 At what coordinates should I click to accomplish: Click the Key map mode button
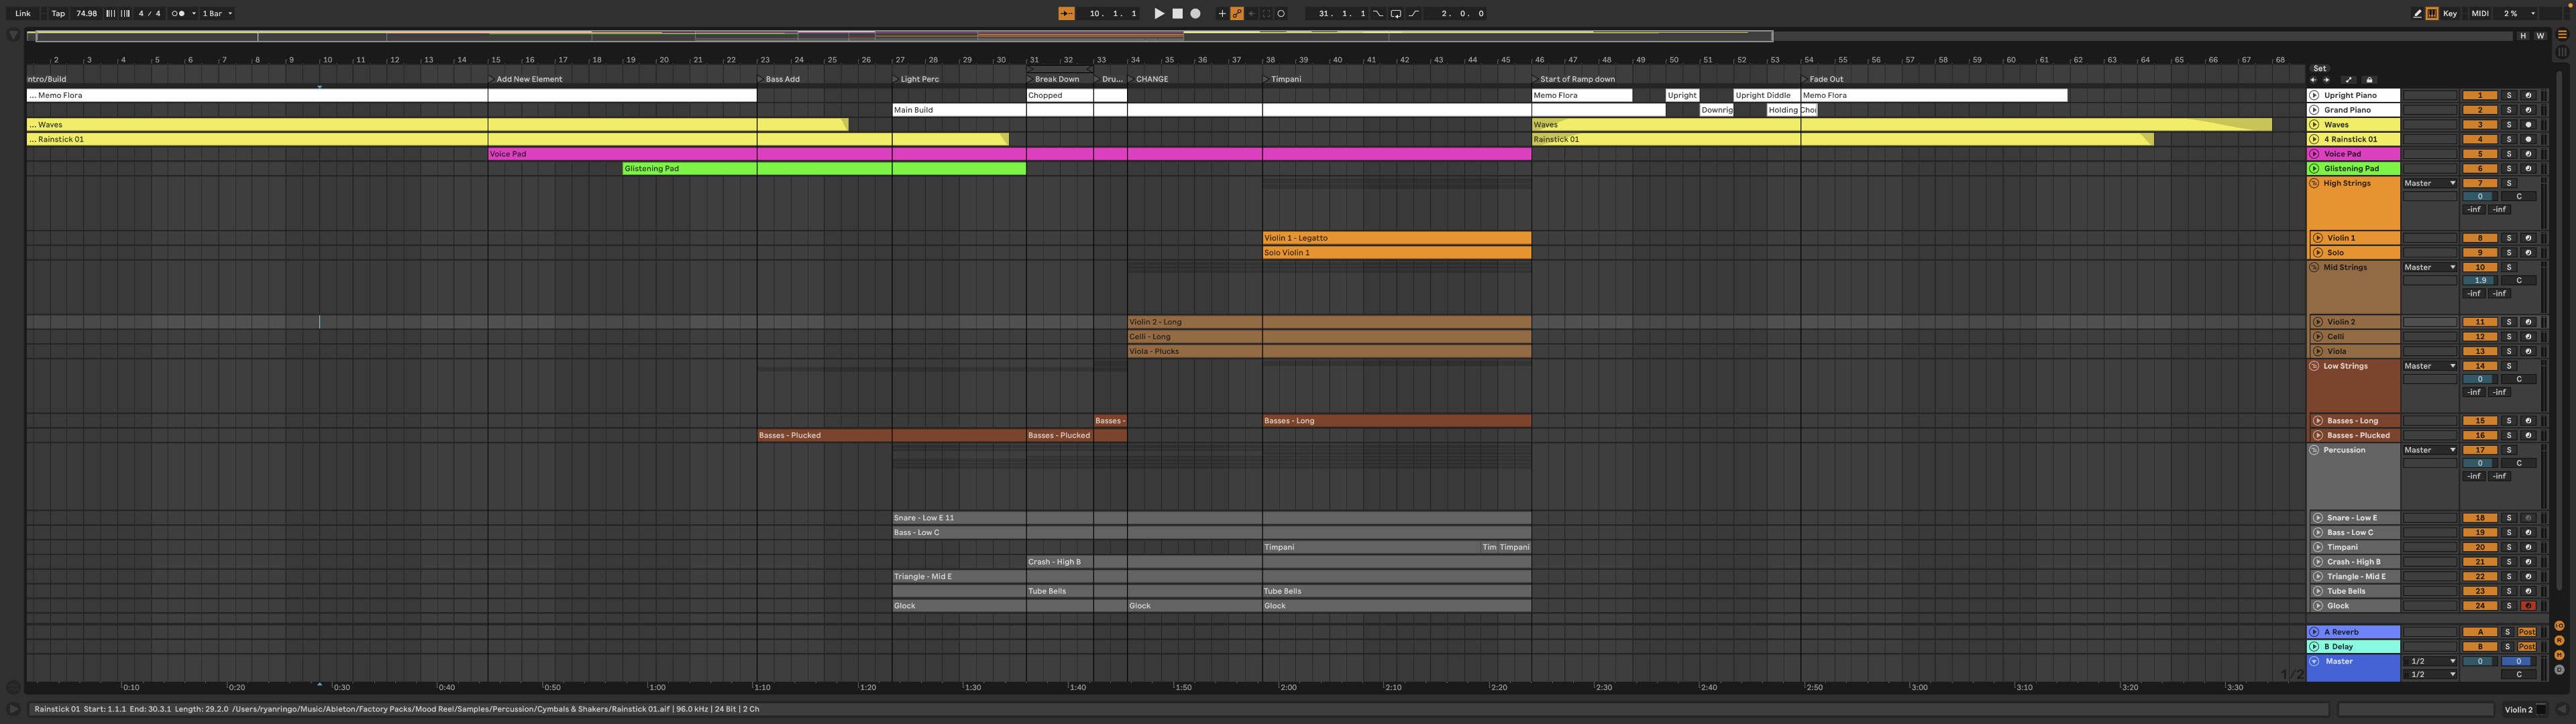(2450, 14)
